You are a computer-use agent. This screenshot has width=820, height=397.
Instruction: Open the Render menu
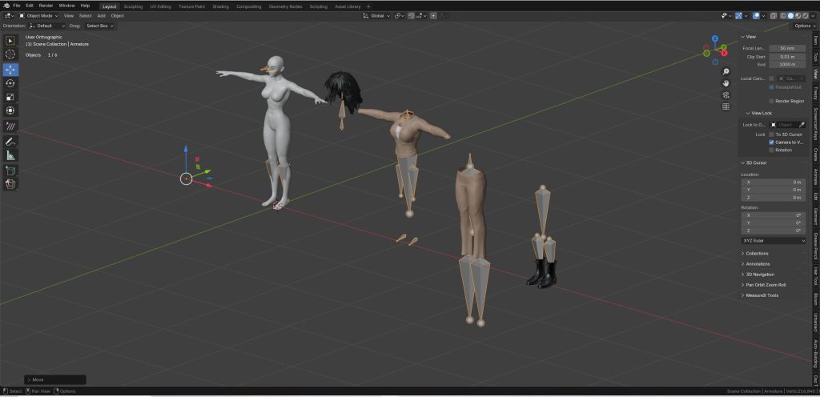tap(46, 6)
